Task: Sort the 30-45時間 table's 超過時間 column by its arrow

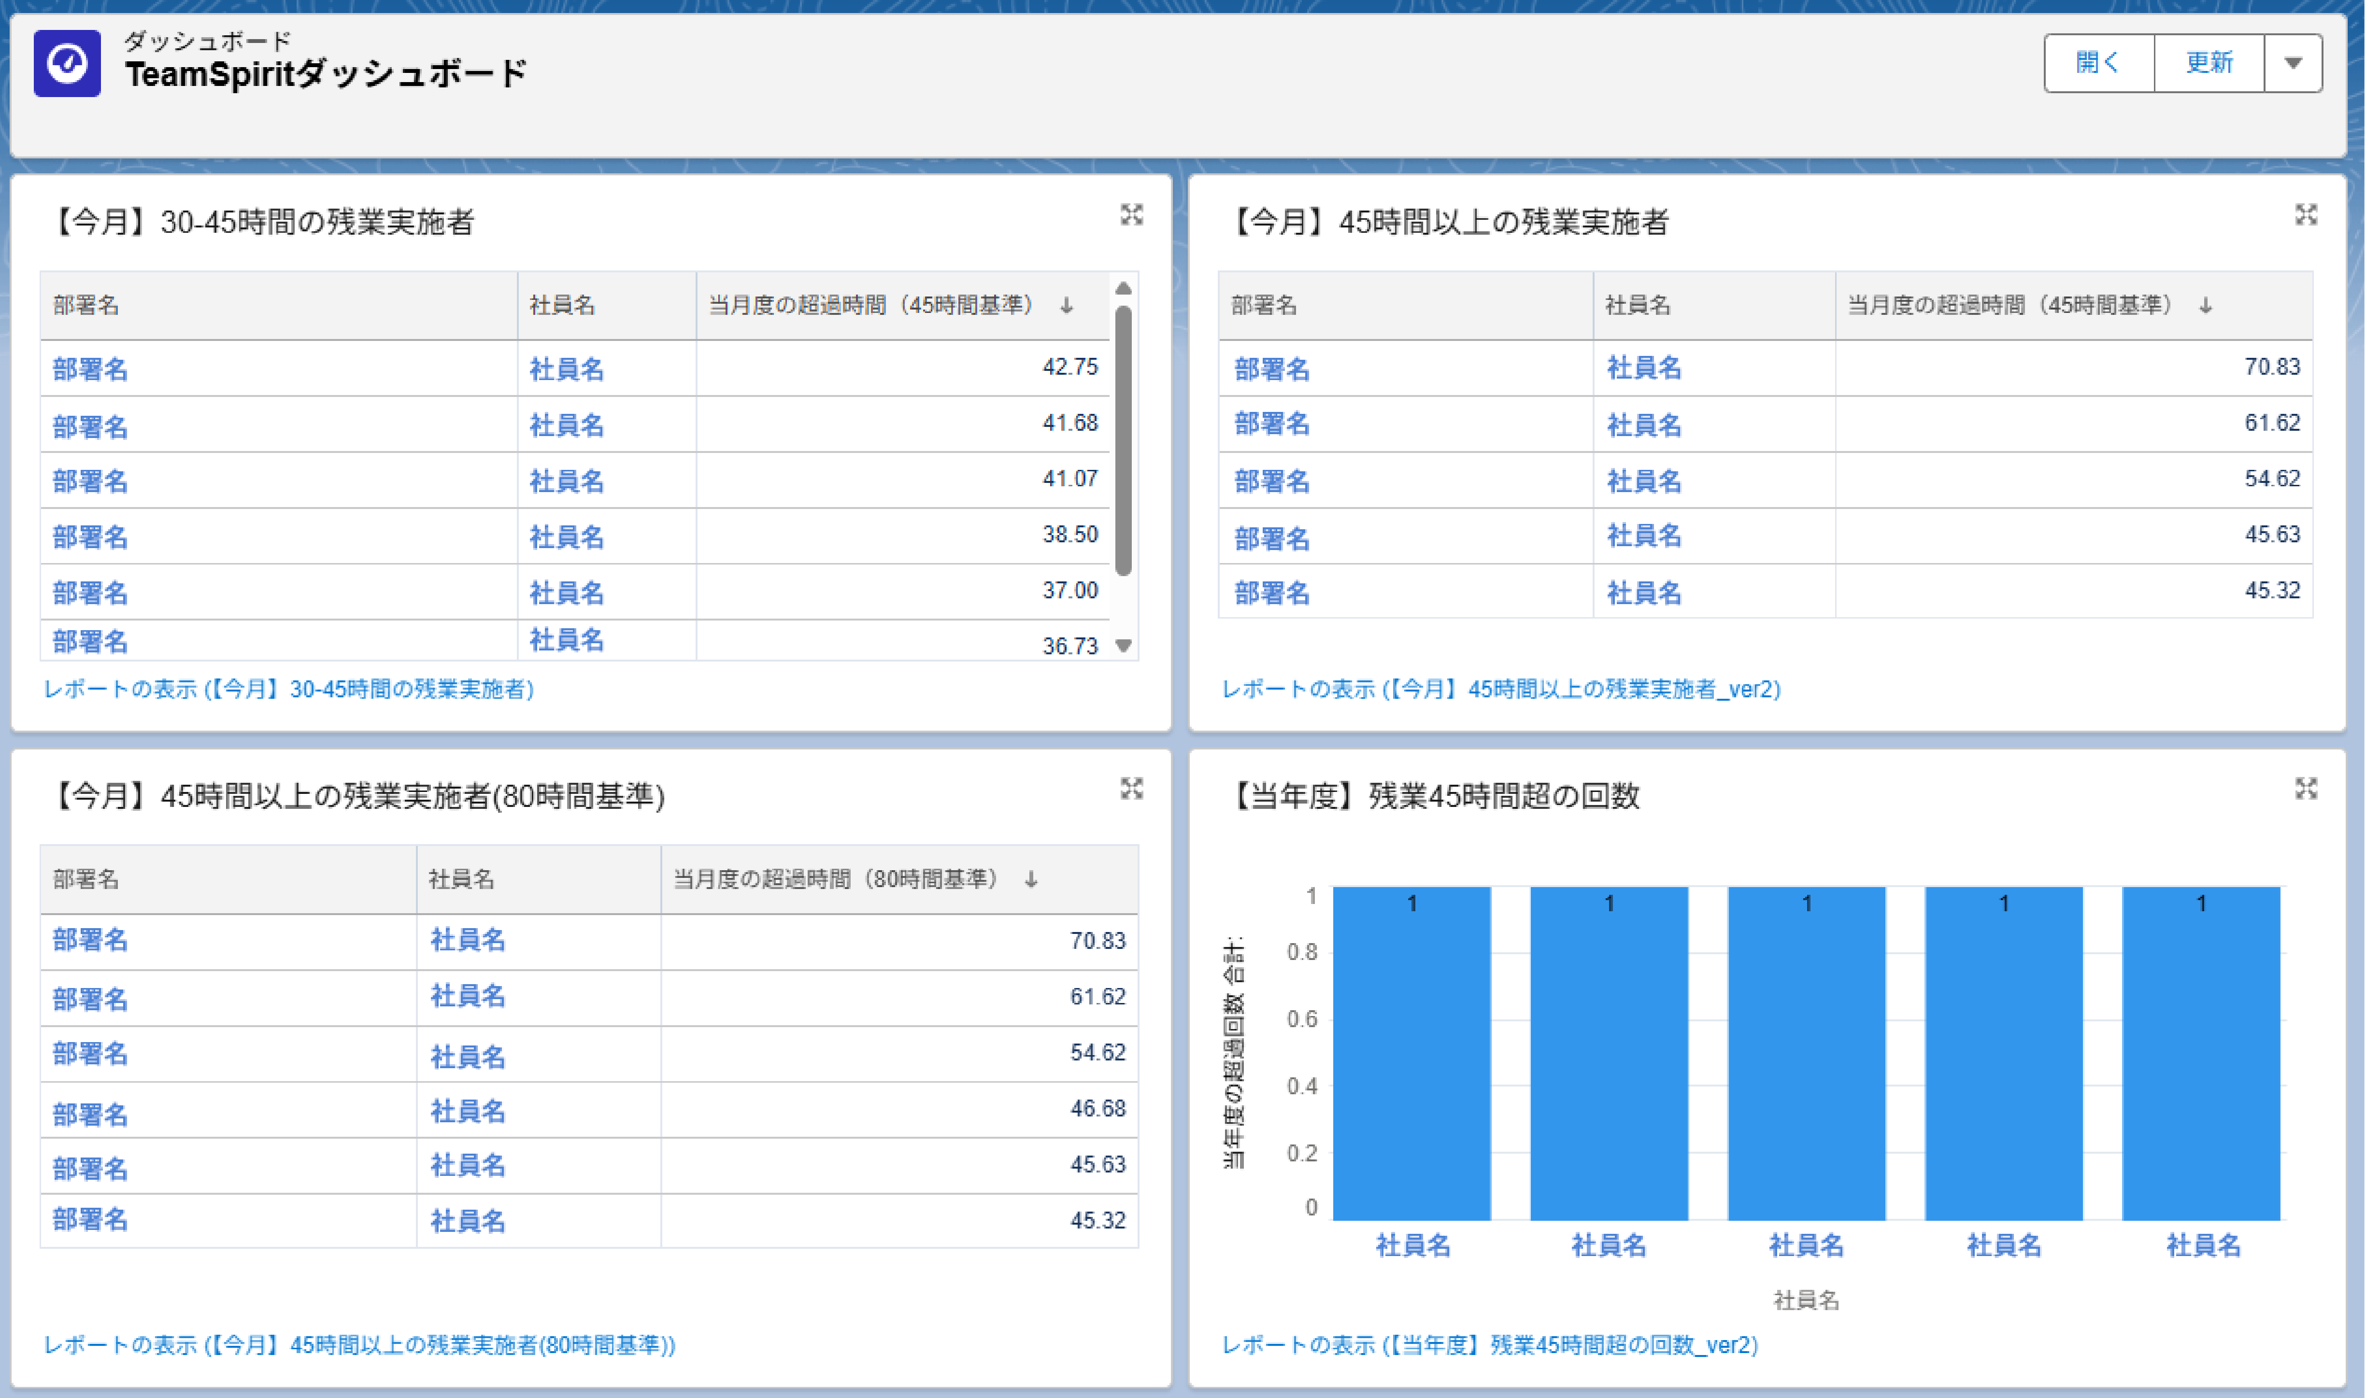Action: pos(1067,305)
